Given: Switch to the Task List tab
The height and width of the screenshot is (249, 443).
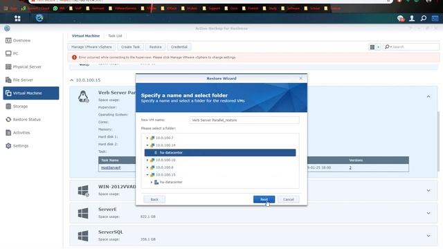Looking at the screenshot, I should (115, 36).
